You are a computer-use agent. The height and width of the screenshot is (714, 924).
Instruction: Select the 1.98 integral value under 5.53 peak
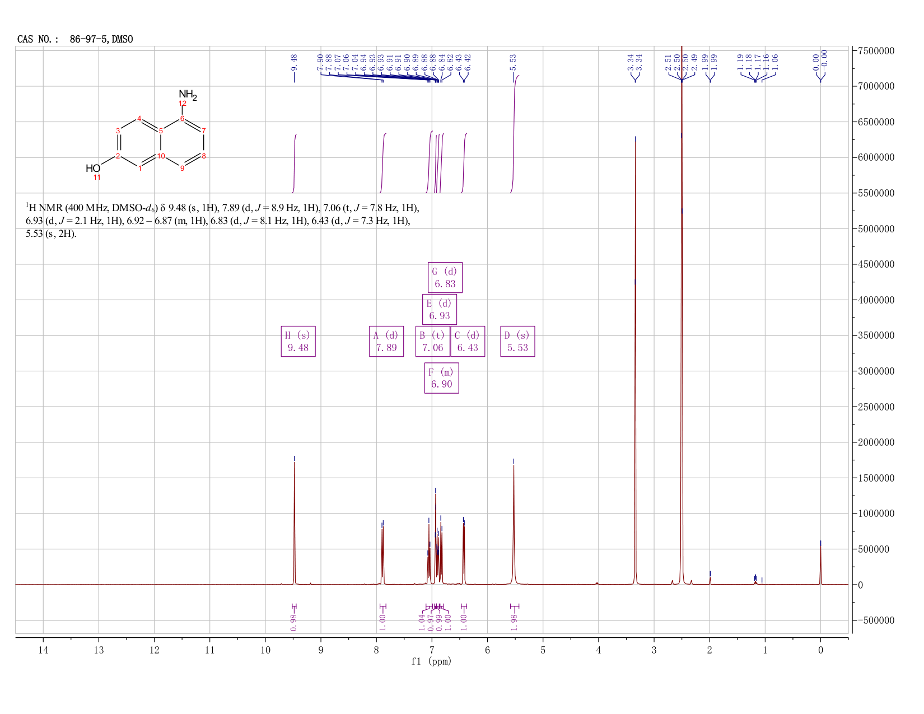click(x=515, y=621)
